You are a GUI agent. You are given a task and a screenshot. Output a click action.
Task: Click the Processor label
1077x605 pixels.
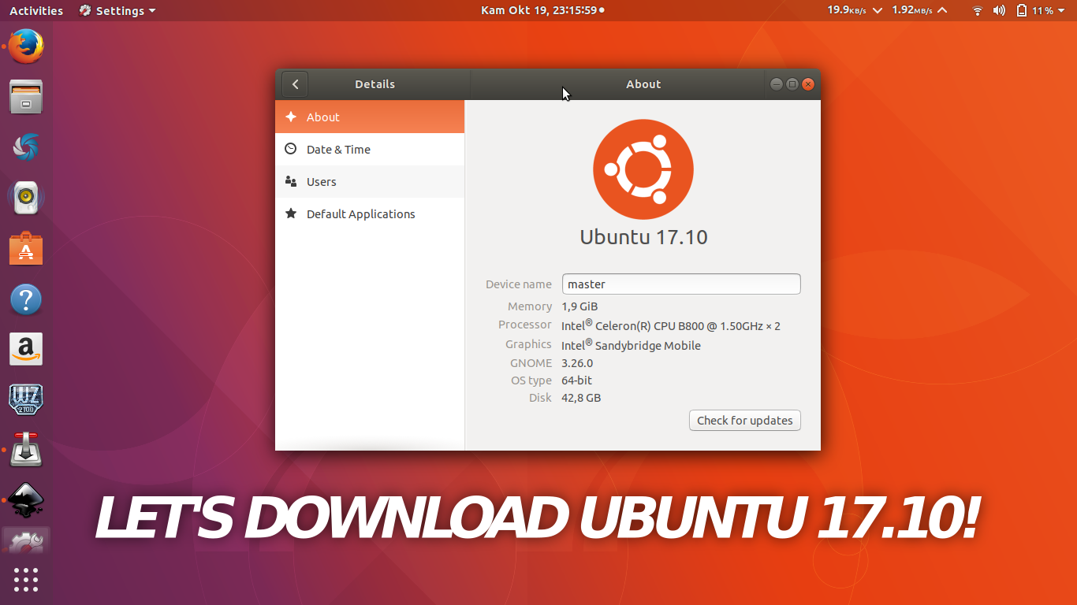(525, 325)
